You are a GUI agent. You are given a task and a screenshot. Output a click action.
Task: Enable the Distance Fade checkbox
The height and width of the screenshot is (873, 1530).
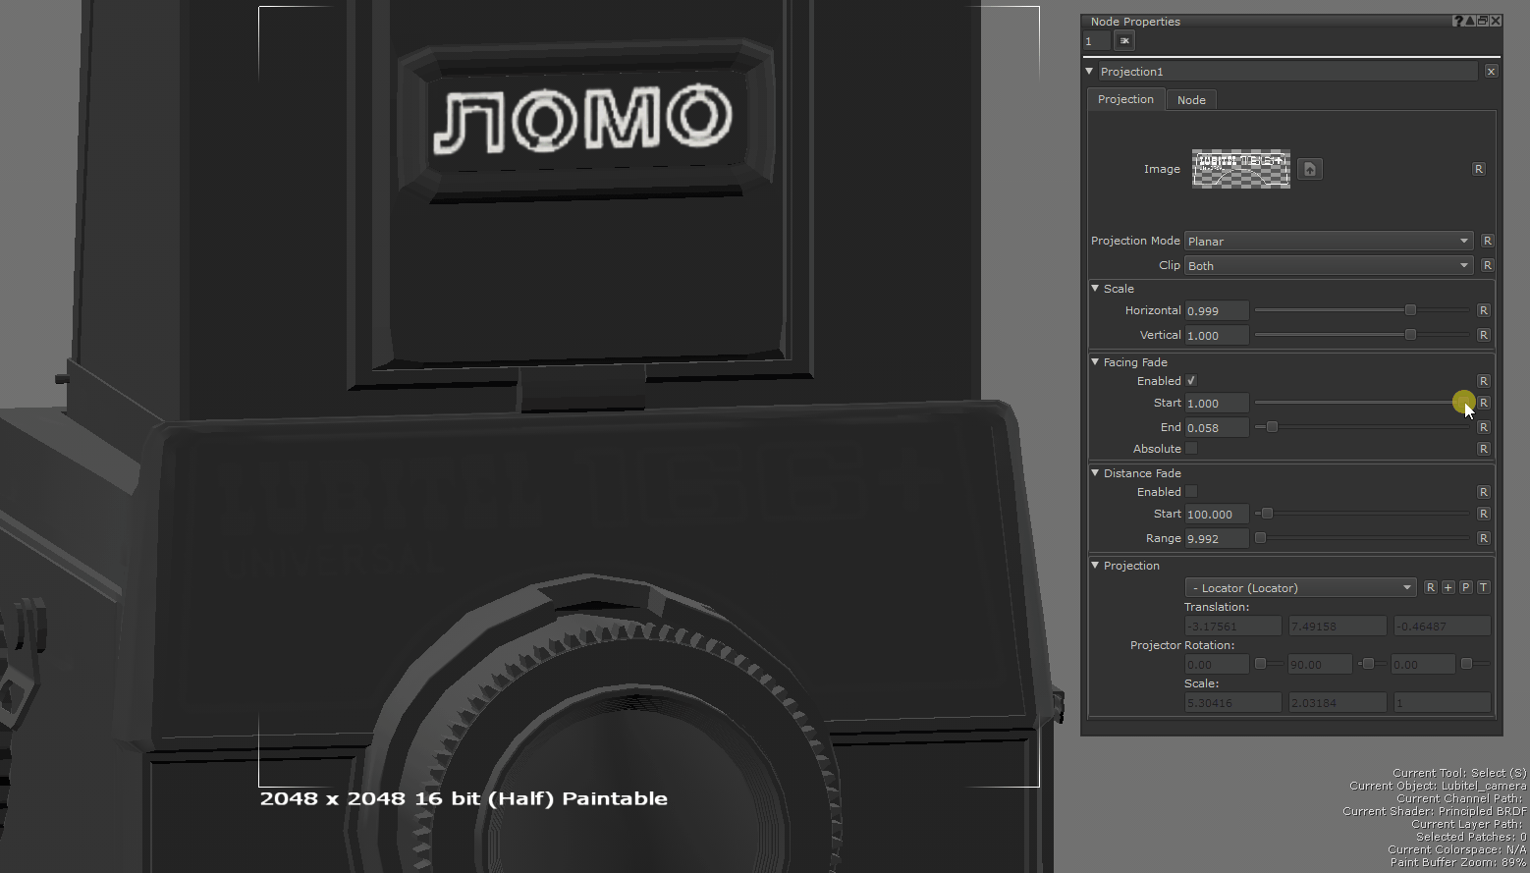1191,492
